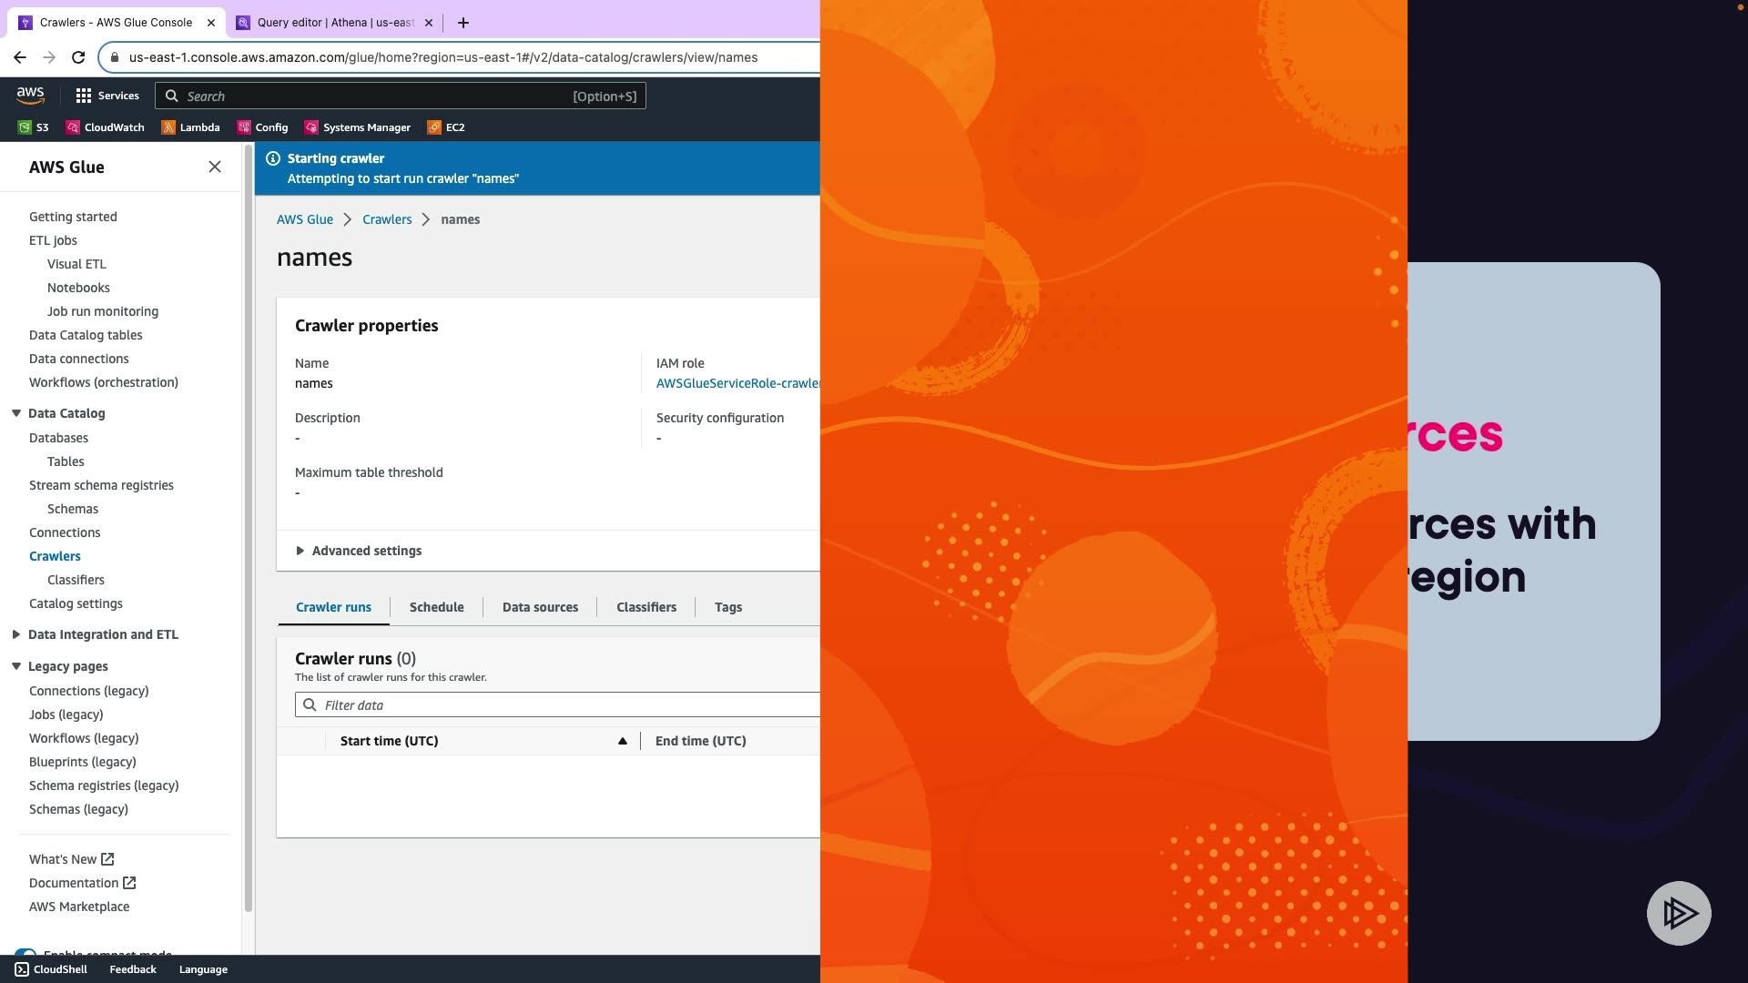
Task: Switch to the Schedule tab
Action: [436, 607]
